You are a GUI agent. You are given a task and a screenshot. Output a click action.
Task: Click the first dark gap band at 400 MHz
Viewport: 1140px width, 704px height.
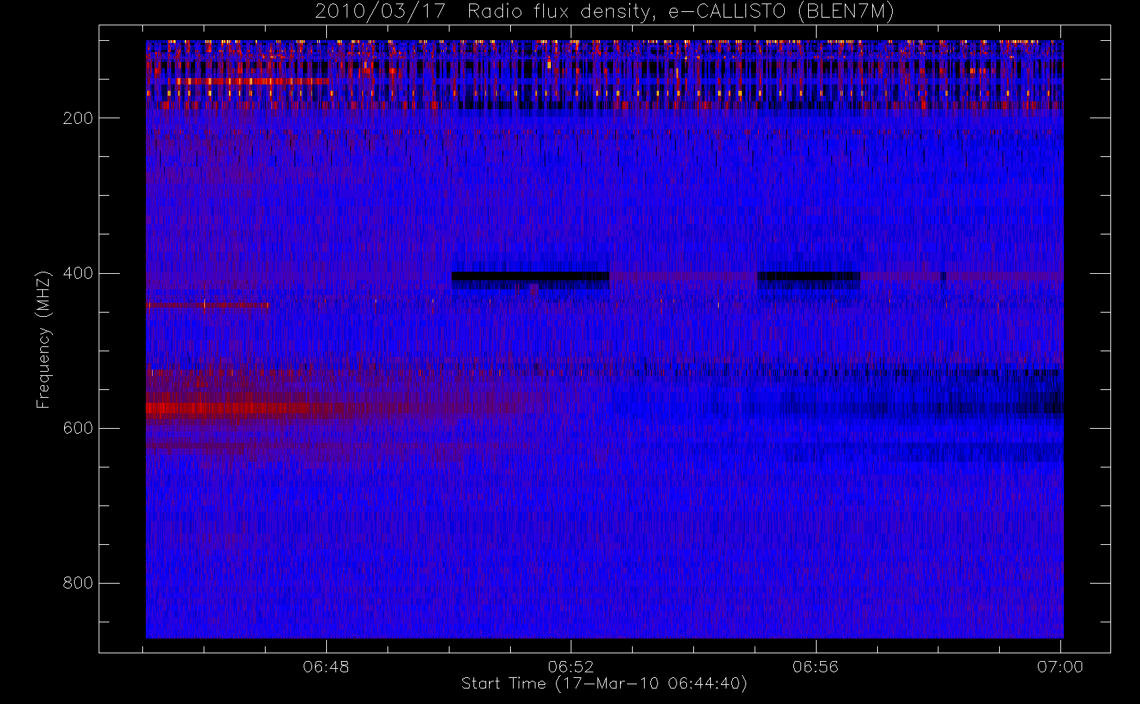click(531, 277)
